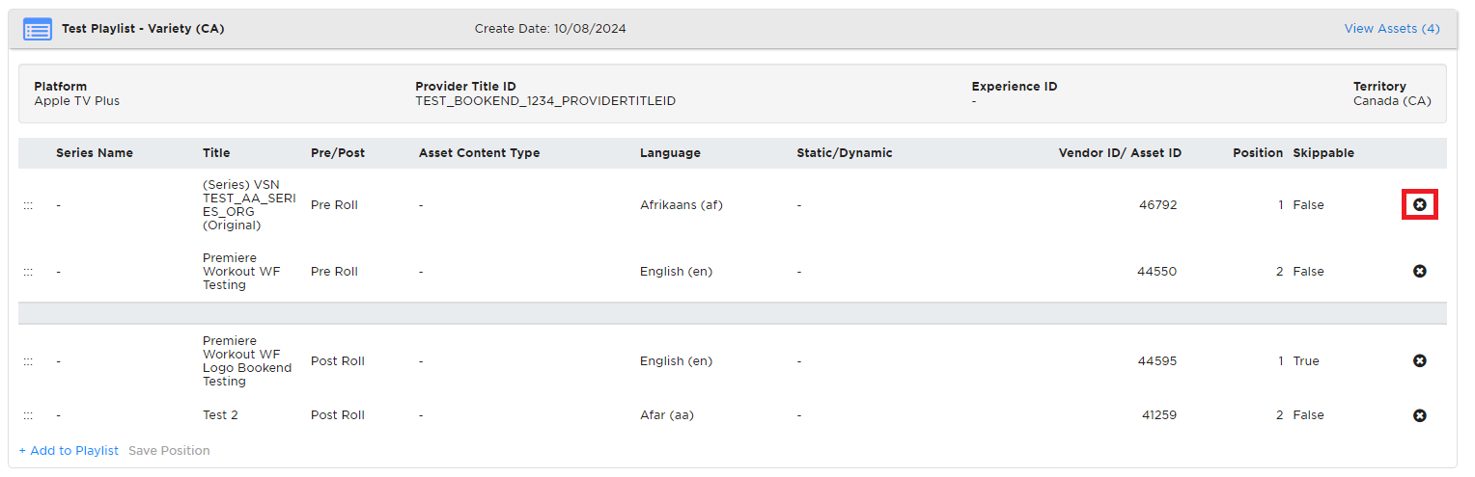Click the Title column header
The image size is (1475, 477).
pyautogui.click(x=216, y=153)
